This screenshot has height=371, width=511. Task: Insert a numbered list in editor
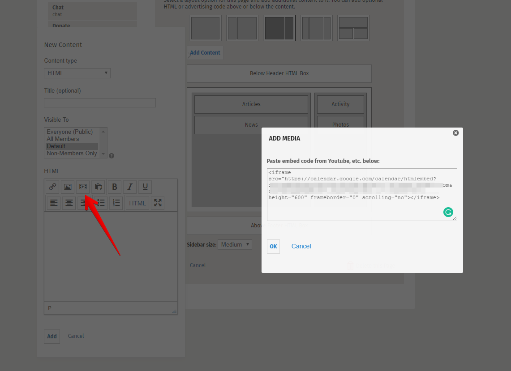click(x=116, y=203)
